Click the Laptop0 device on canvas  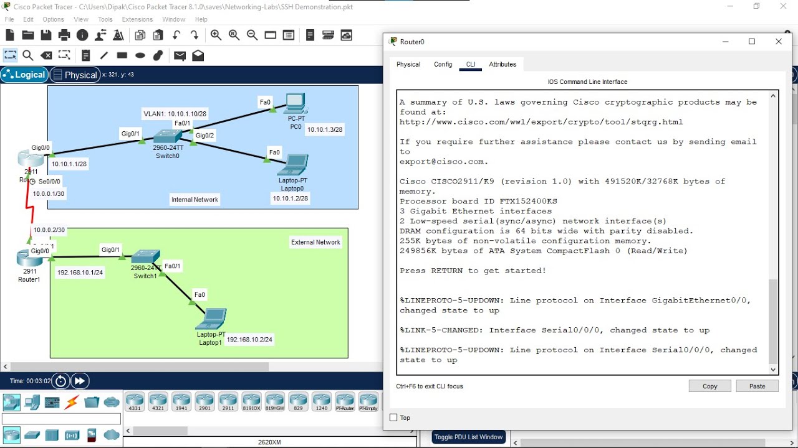[x=293, y=166]
